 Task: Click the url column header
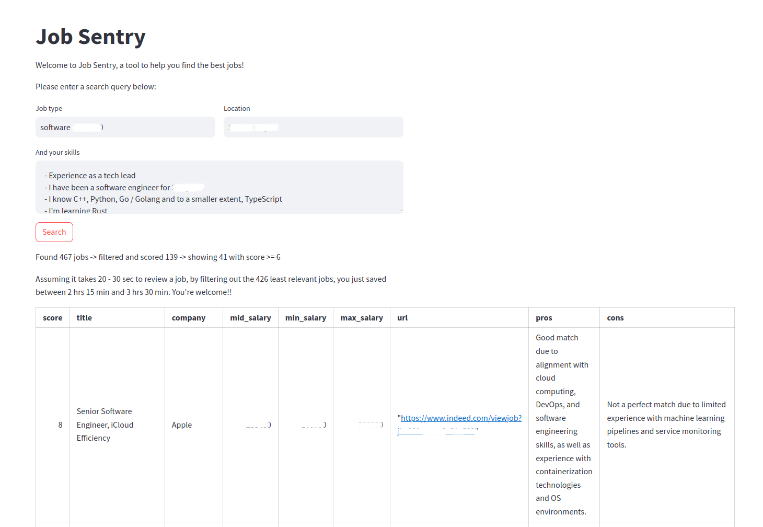[402, 318]
